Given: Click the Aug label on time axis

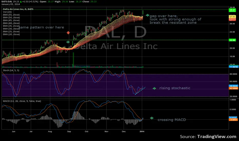Looking at the screenshot, I should [50, 132].
